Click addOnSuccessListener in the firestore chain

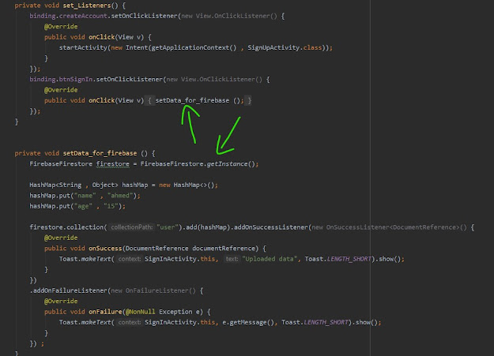270,227
